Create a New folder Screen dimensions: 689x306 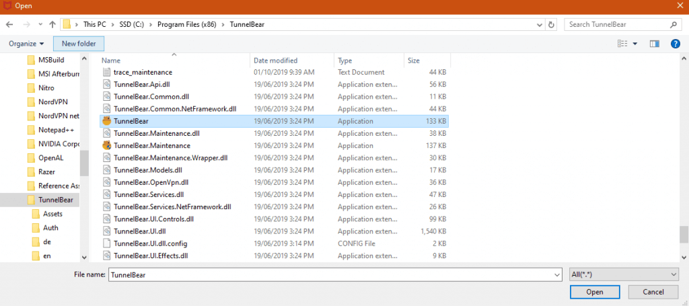point(79,44)
